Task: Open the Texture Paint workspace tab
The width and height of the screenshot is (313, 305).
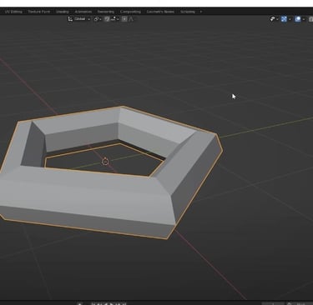Action: (39, 12)
